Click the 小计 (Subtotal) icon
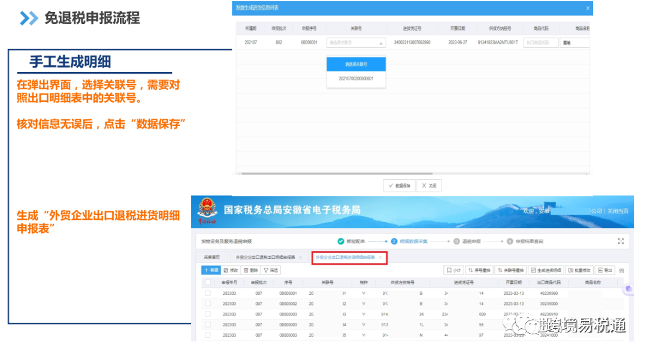This screenshot has width=647, height=354. pos(454,270)
